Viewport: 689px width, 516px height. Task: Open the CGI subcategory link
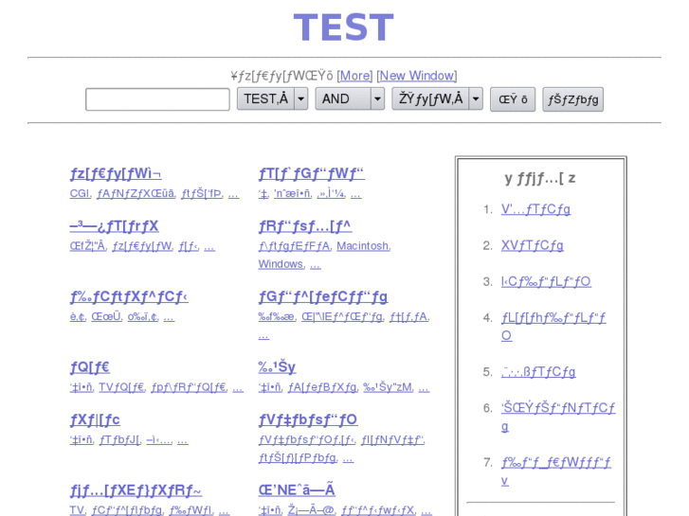point(80,194)
